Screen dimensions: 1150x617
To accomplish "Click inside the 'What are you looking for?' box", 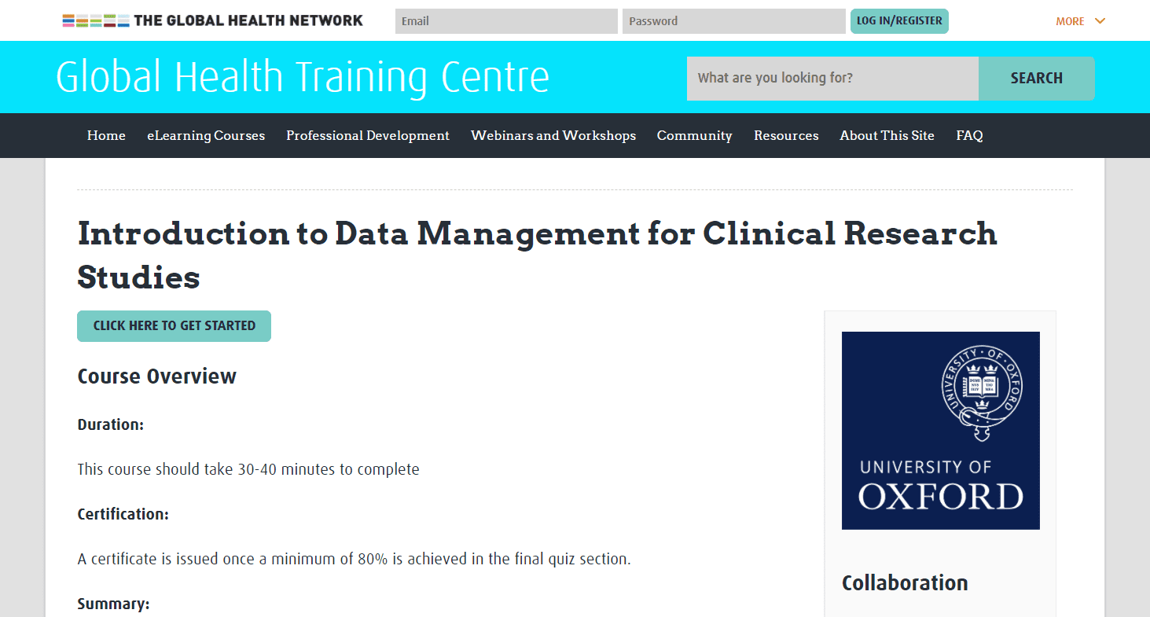I will pyautogui.click(x=832, y=78).
